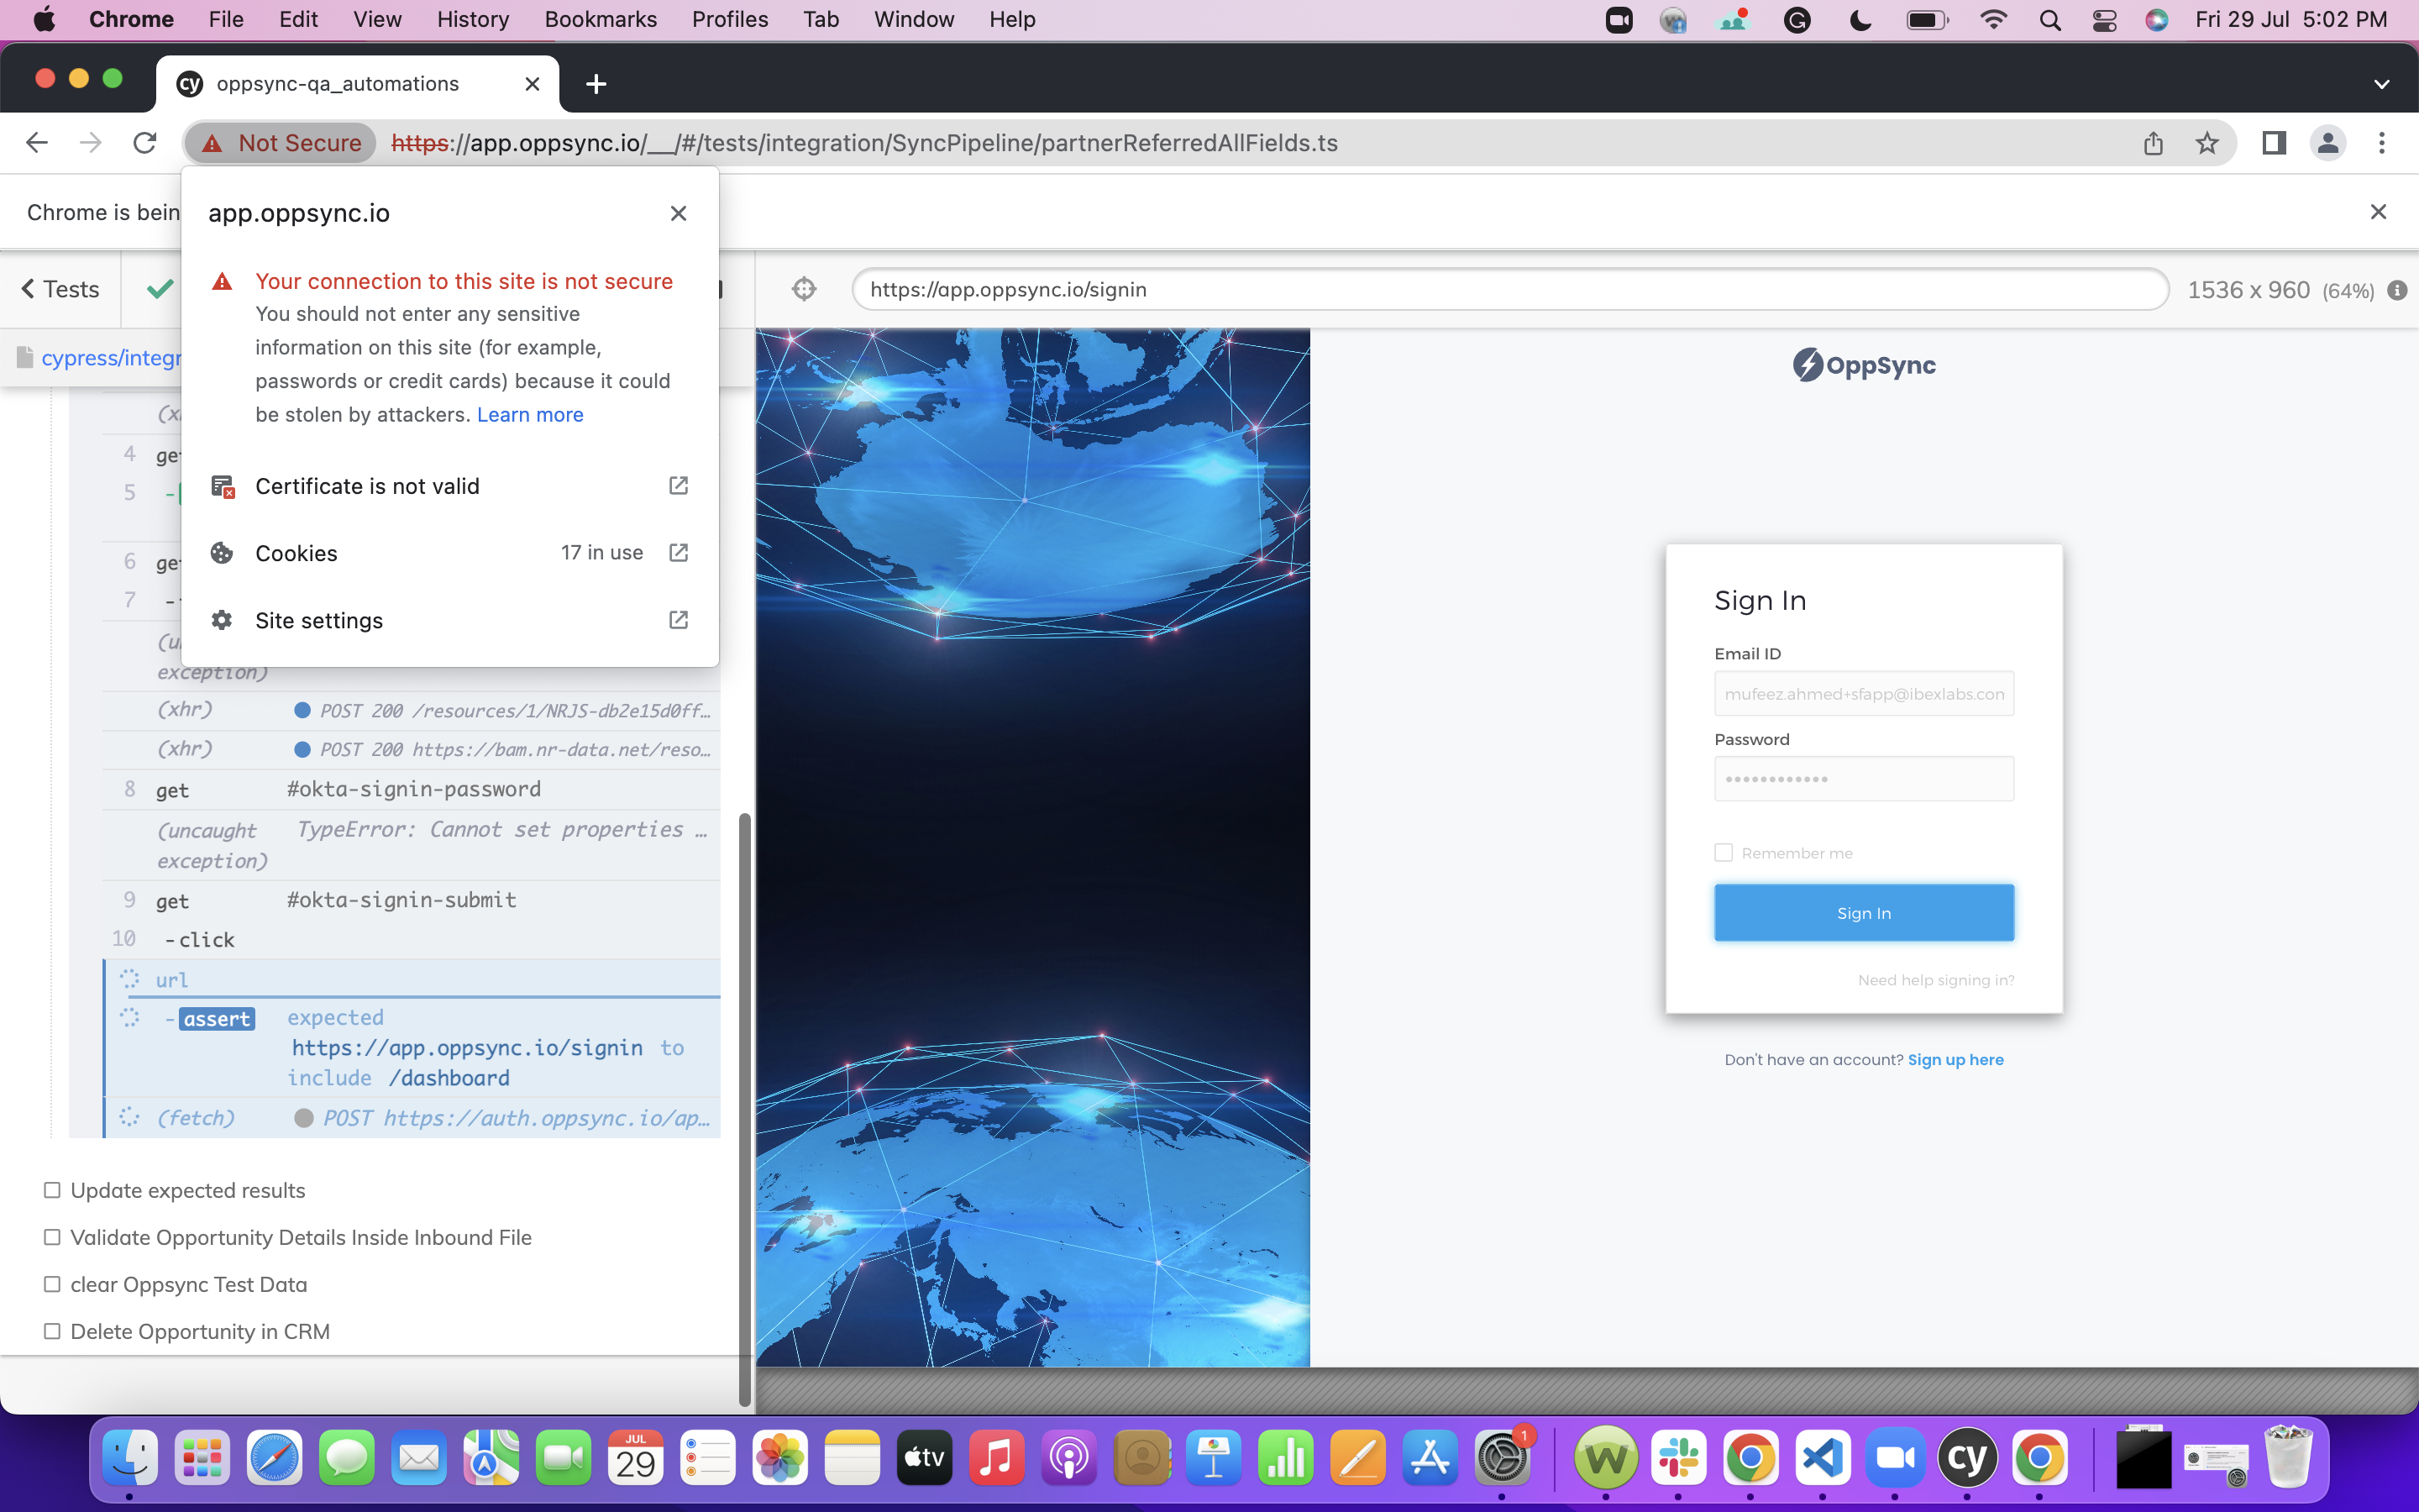Open the History menu
Viewport: 2419px width, 1512px height.
coord(472,19)
